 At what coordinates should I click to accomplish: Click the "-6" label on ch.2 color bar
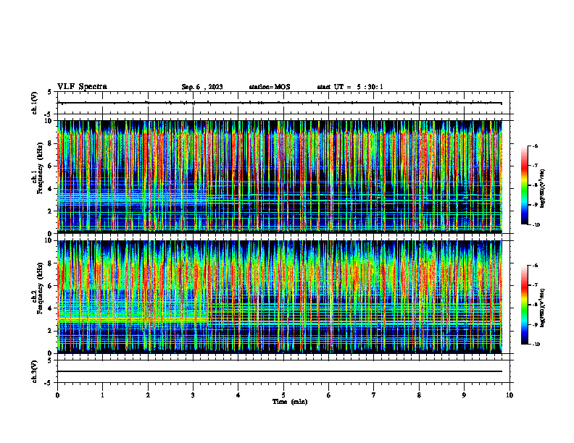(x=535, y=266)
